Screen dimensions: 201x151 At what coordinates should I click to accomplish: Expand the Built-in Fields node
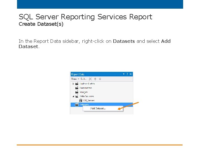tap(73, 84)
